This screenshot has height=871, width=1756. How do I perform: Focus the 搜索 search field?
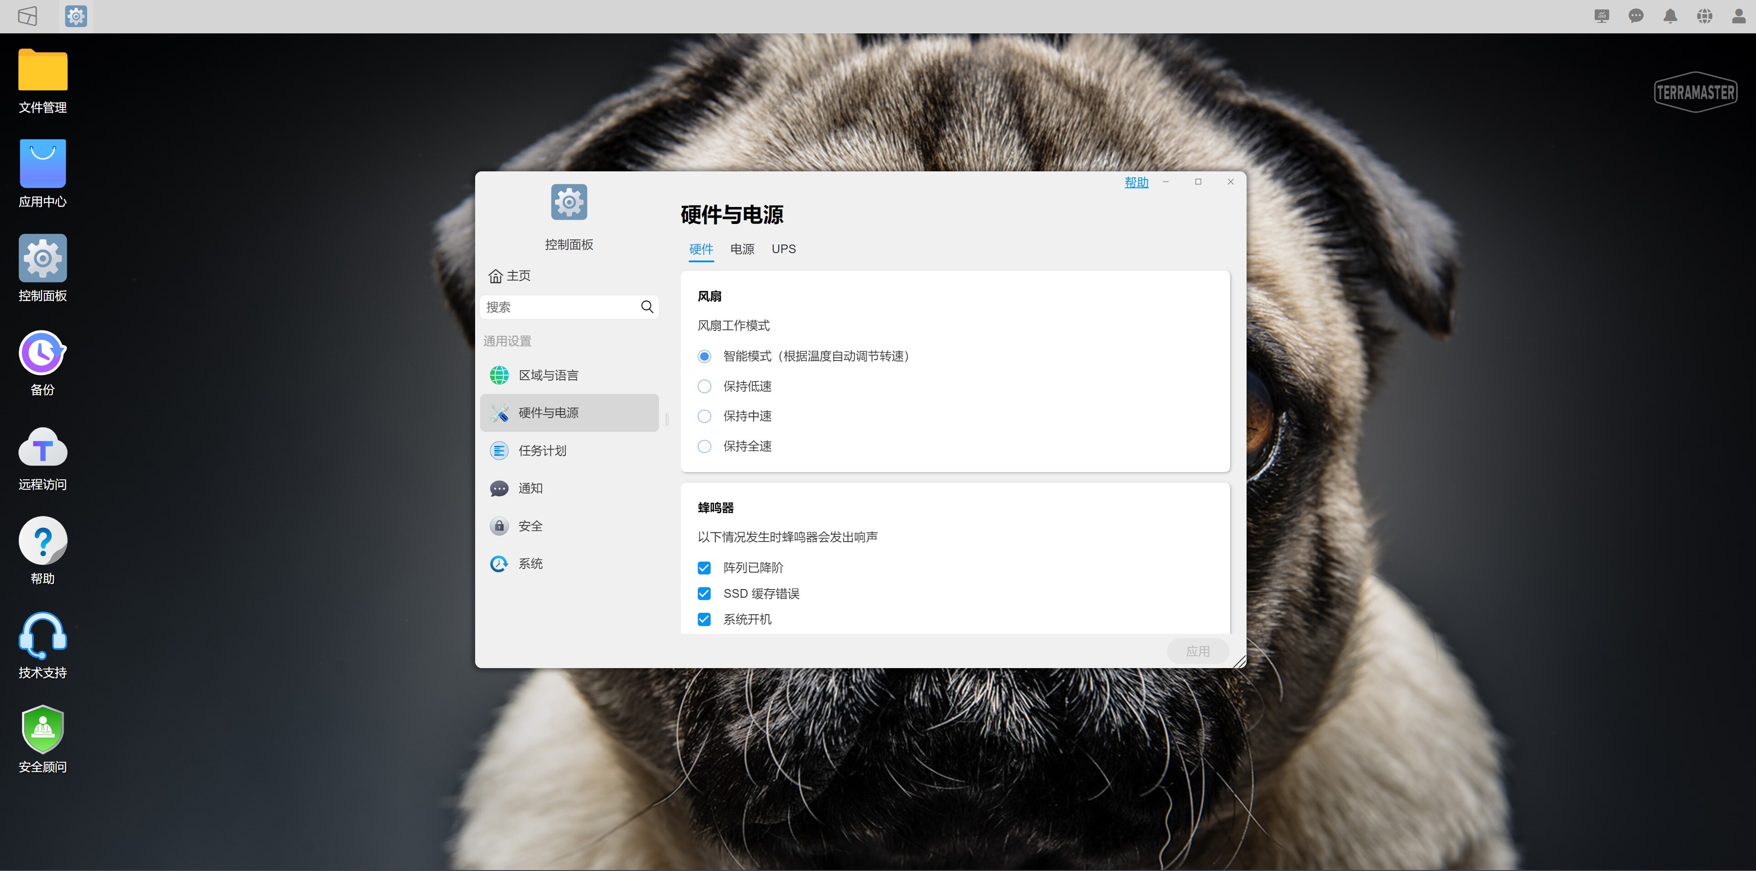(x=559, y=307)
